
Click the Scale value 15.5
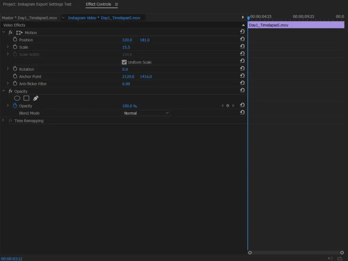coord(126,47)
